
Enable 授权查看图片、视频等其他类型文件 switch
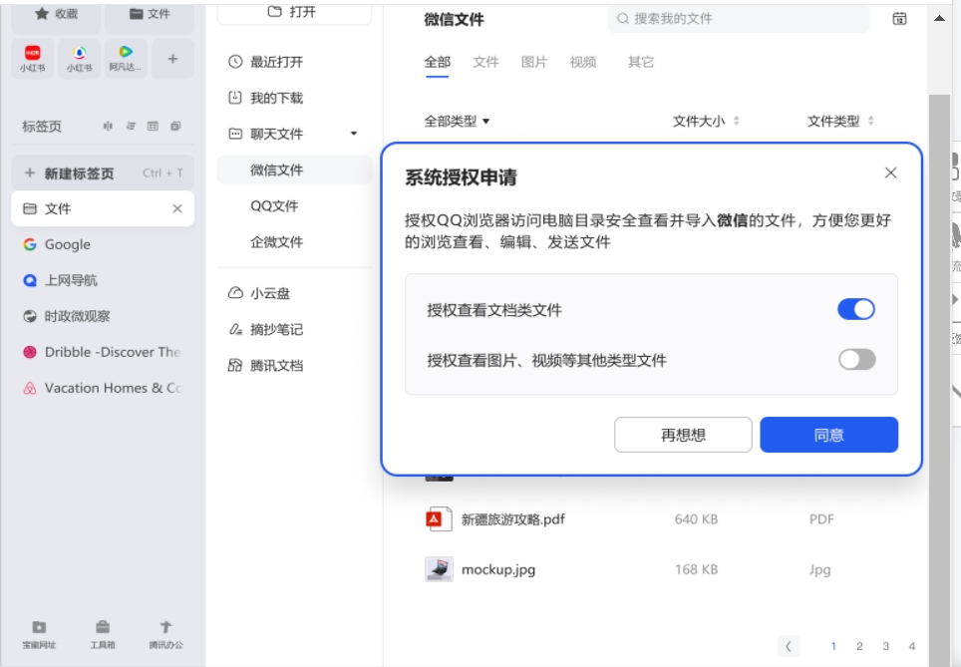856,359
